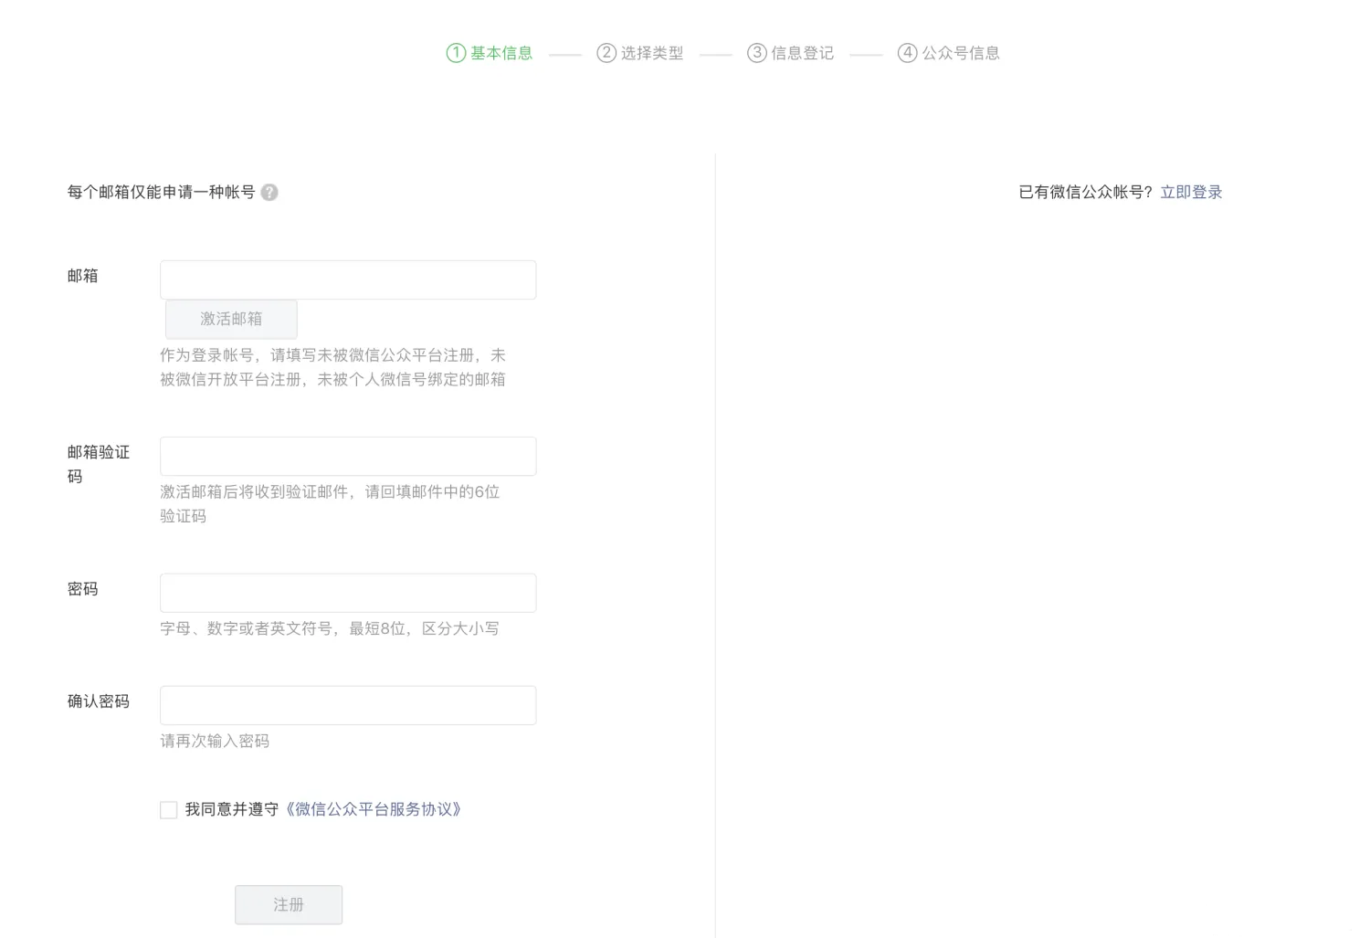Focus the 密码 input field
The height and width of the screenshot is (938, 1370).
[348, 593]
